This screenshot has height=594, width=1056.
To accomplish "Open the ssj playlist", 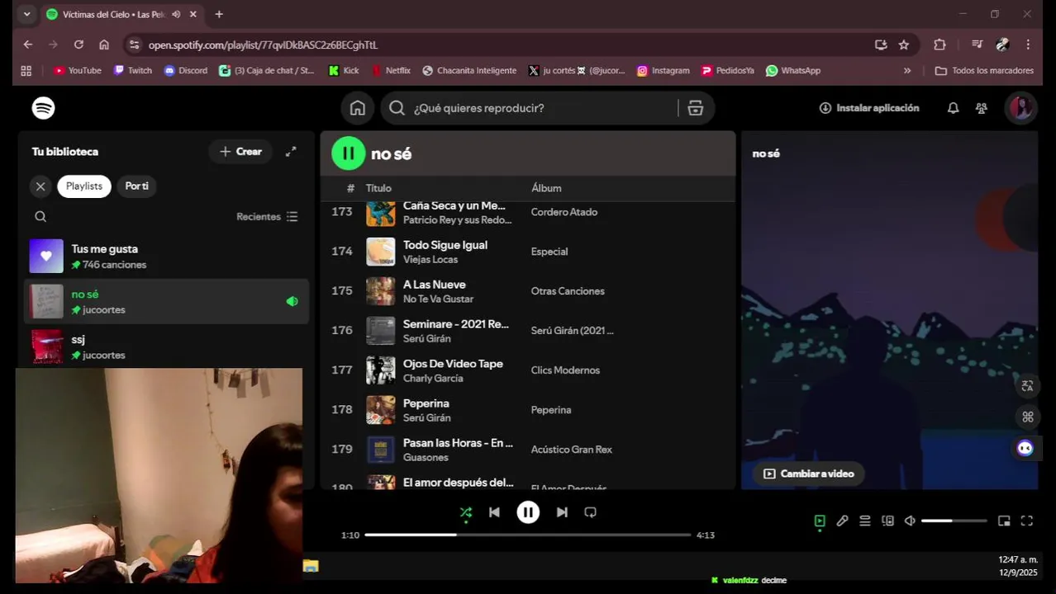I will 165,346.
